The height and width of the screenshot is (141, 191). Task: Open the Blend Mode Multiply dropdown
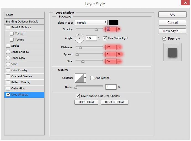[91, 22]
